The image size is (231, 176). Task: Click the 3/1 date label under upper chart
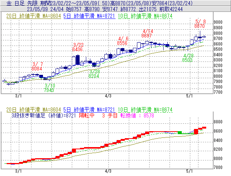[x=19, y=96]
